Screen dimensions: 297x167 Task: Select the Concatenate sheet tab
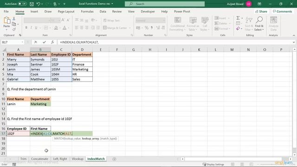[x=39, y=159]
